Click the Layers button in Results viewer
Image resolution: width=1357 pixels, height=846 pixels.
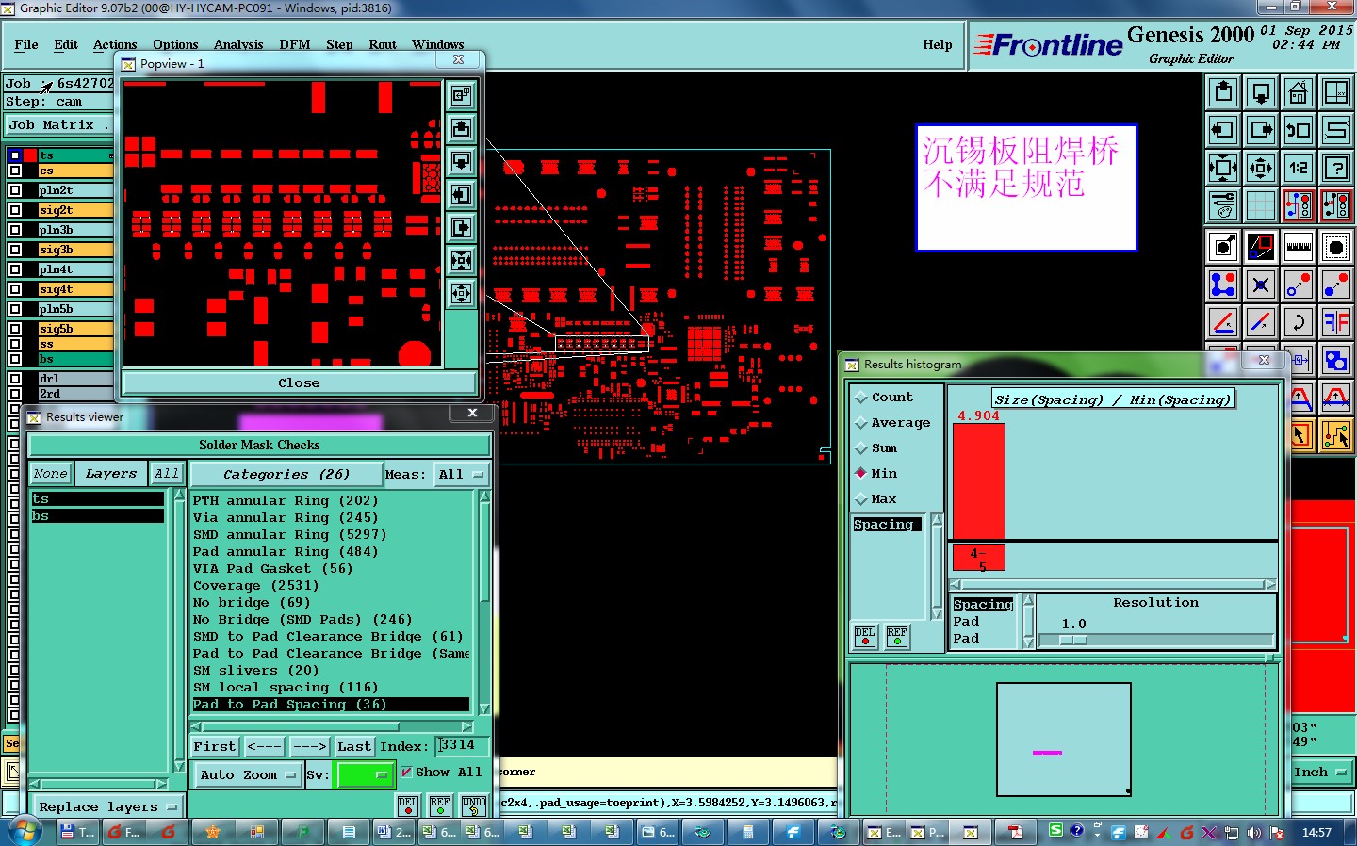tap(111, 474)
